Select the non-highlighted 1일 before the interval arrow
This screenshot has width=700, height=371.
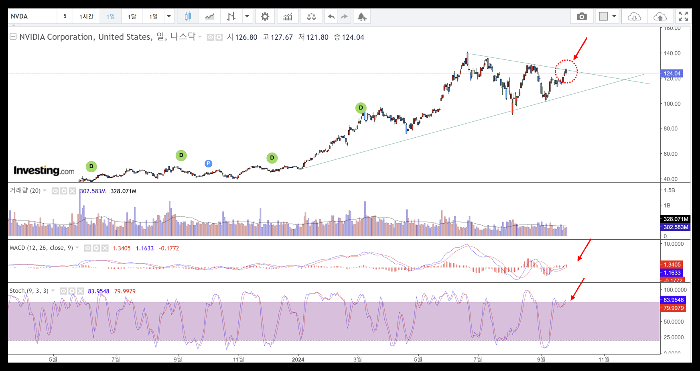[153, 16]
